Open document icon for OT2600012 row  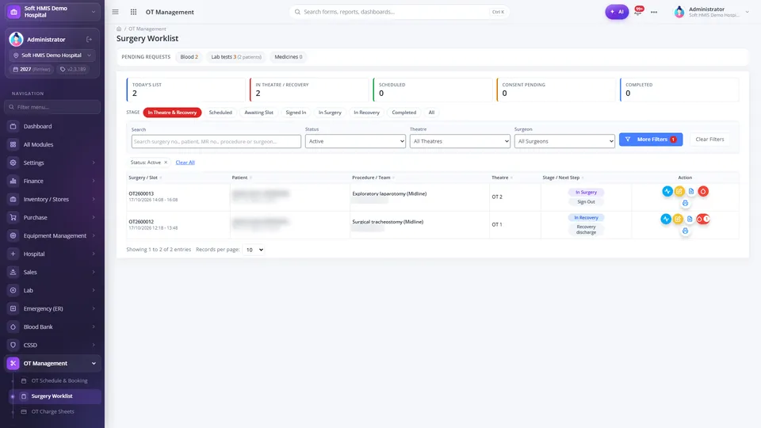point(689,219)
